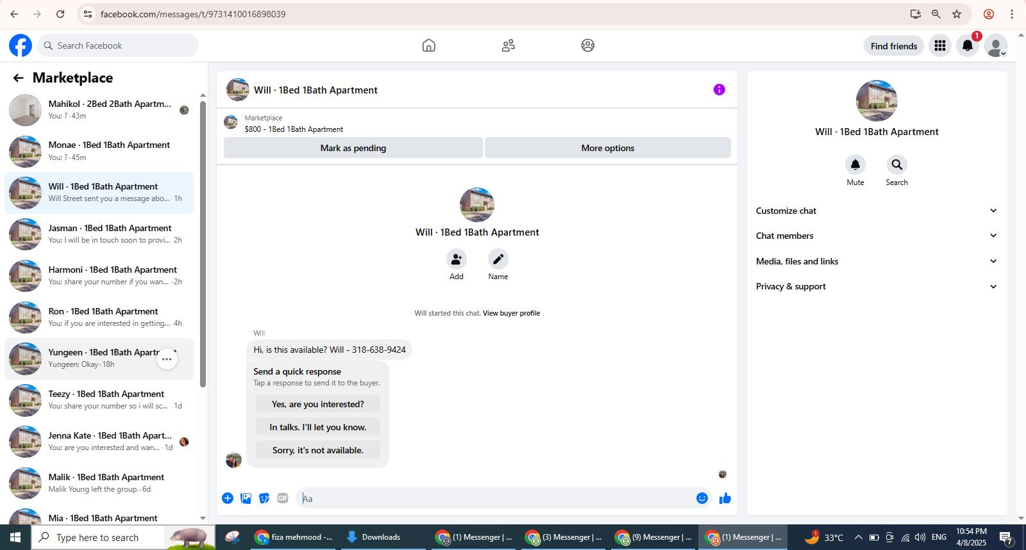Image resolution: width=1026 pixels, height=550 pixels.
Task: Click the browser back arrow
Action: (14, 14)
